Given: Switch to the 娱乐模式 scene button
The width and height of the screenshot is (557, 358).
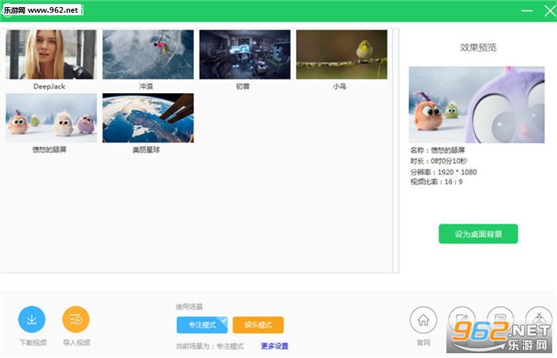Looking at the screenshot, I should pos(259,325).
